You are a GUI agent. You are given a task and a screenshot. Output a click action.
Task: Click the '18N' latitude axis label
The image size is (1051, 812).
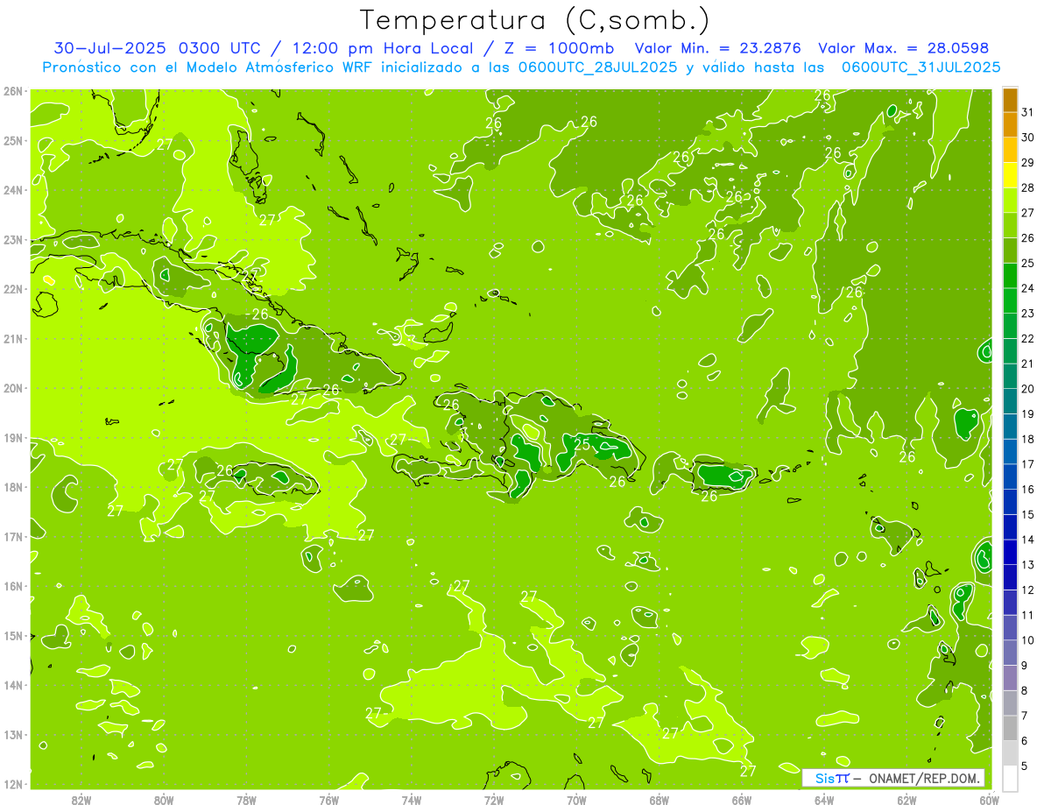[x=12, y=487]
